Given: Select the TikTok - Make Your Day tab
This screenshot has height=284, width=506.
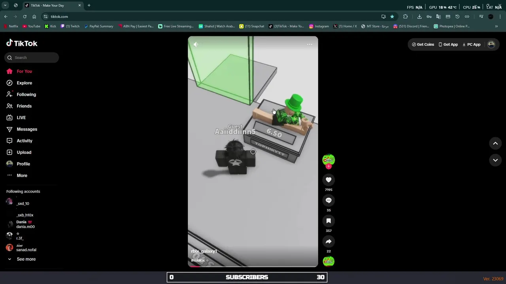Looking at the screenshot, I should tap(53, 6).
